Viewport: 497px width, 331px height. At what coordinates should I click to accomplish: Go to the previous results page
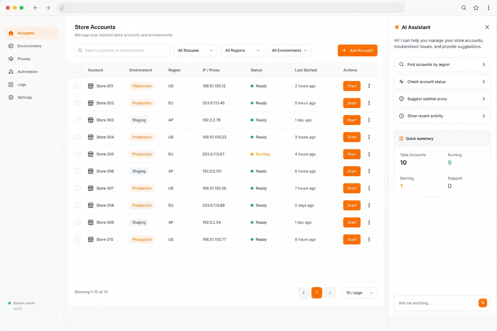pyautogui.click(x=304, y=293)
